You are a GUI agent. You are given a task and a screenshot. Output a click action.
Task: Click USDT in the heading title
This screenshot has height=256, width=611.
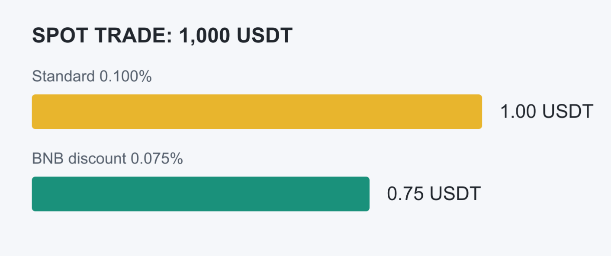265,36
